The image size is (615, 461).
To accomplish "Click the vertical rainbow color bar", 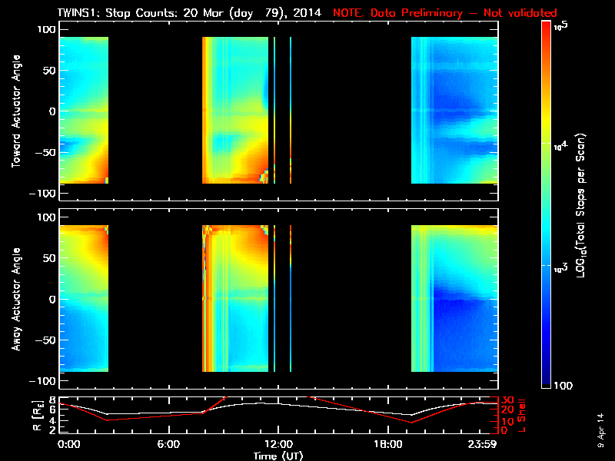I will (x=547, y=206).
